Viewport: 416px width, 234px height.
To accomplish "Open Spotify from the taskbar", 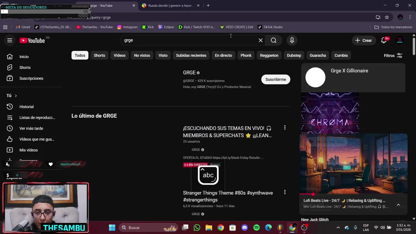I will coord(256,227).
